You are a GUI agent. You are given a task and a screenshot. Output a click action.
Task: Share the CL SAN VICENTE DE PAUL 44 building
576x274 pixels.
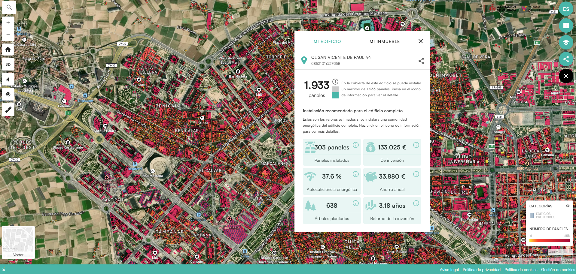point(421,61)
